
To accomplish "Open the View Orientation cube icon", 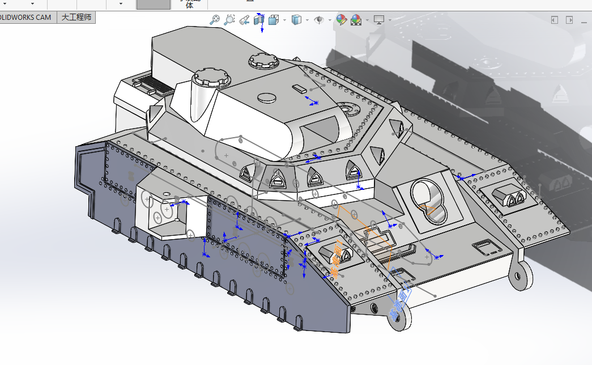I will coord(273,20).
